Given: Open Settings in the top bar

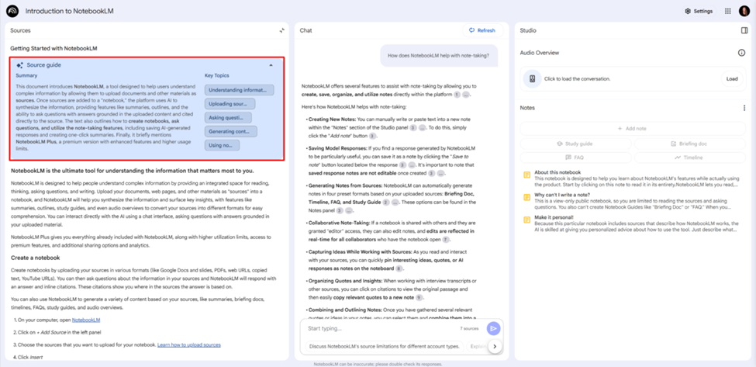Looking at the screenshot, I should (x=698, y=11).
